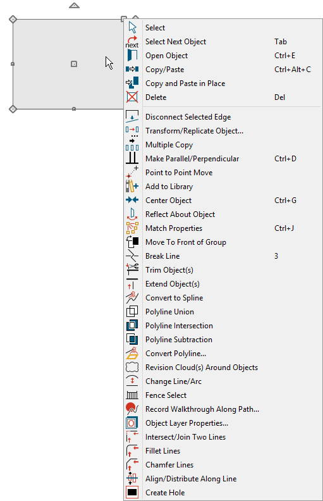Click the Record Walkthrough Along Path icon
323x501 pixels.
click(132, 409)
